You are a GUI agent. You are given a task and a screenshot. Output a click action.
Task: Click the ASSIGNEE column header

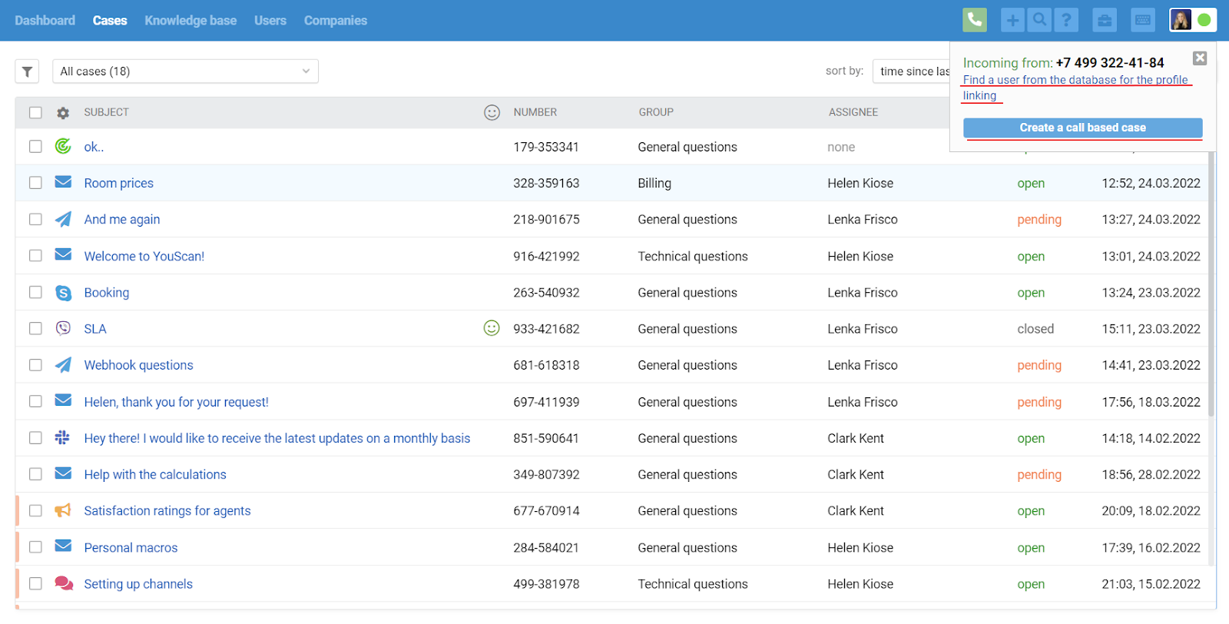point(853,112)
